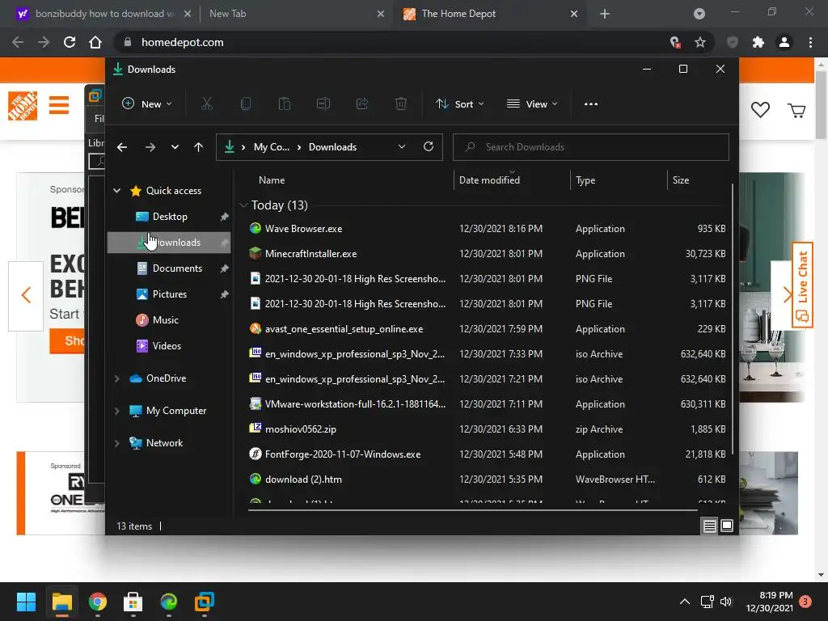Open Google Chrome from the taskbar
The height and width of the screenshot is (621, 828).
98,602
